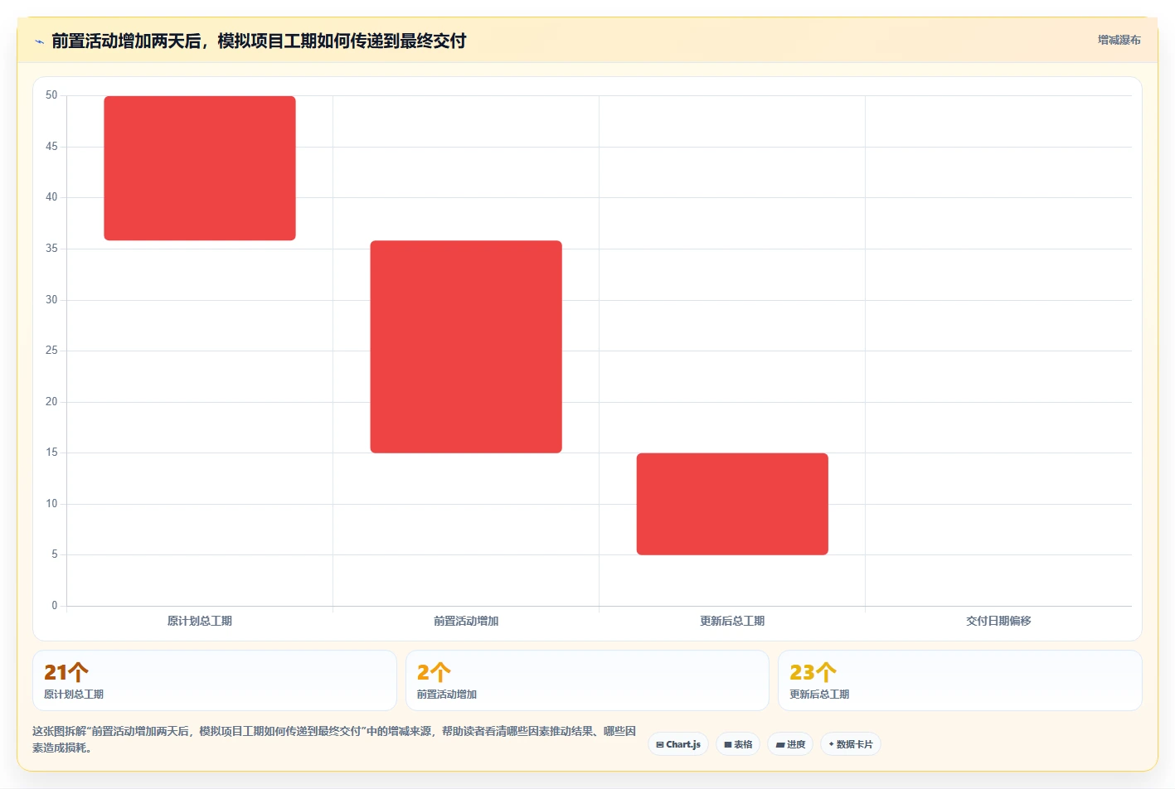
Task: Click the description paragraph starting 这张图拆解
Action: (x=334, y=739)
